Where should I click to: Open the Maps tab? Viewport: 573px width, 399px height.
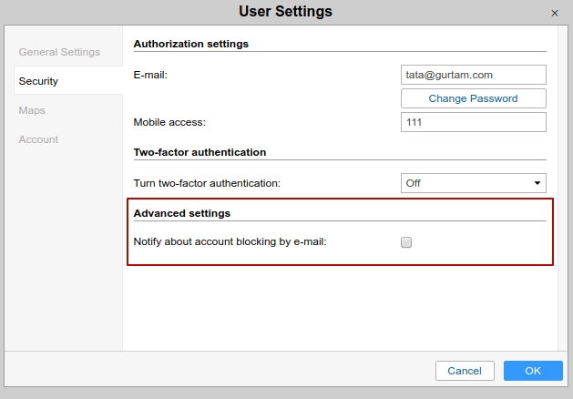(x=32, y=110)
